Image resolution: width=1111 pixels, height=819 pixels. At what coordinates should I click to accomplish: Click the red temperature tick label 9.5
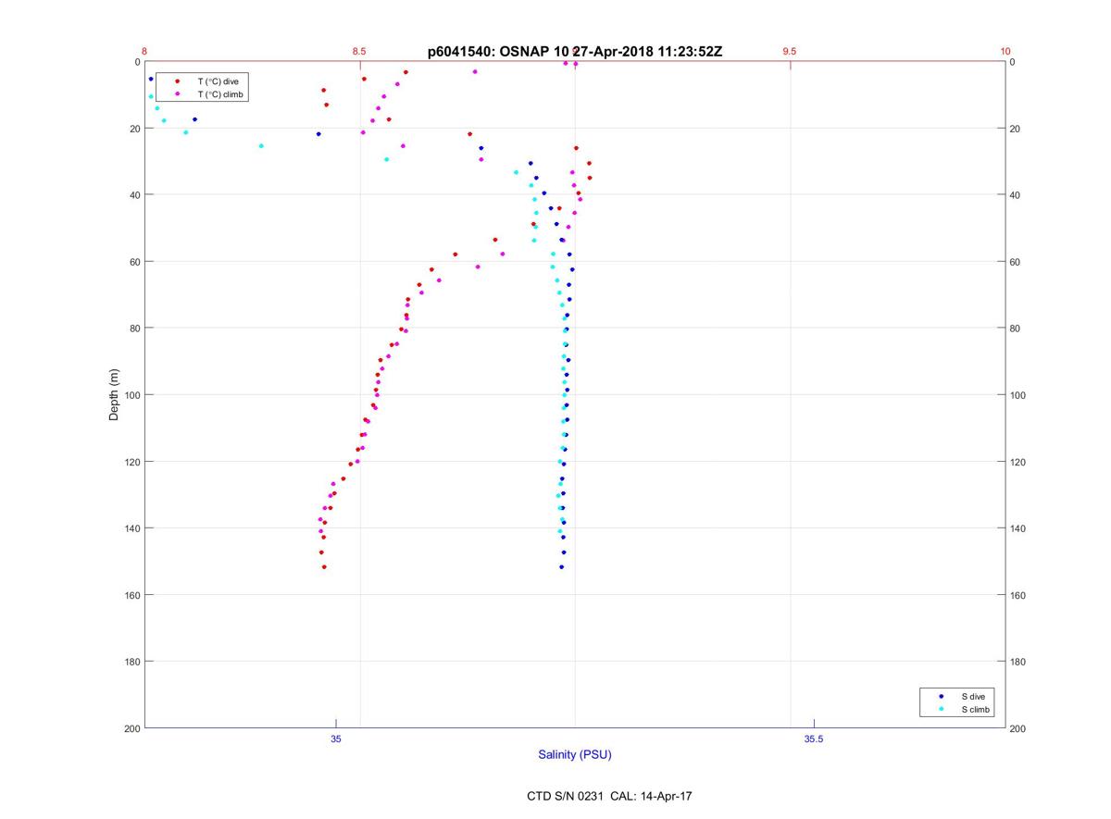point(789,52)
